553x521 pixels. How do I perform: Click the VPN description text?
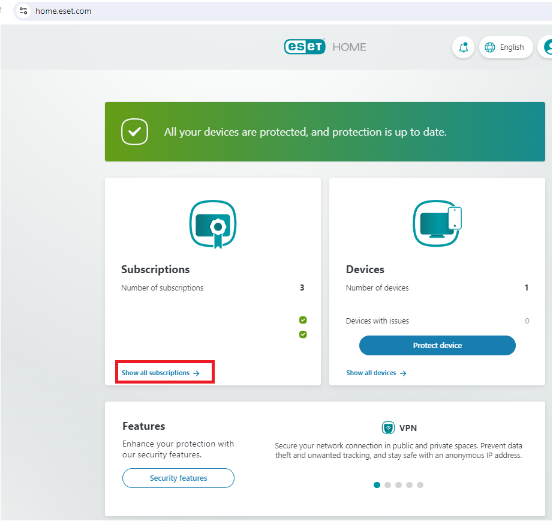point(398,451)
